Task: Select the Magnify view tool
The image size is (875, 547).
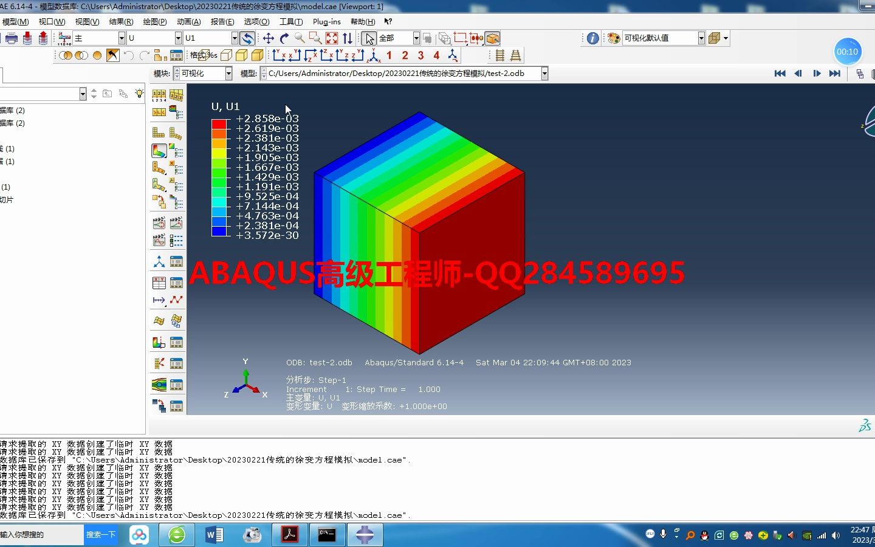Action: coord(300,38)
